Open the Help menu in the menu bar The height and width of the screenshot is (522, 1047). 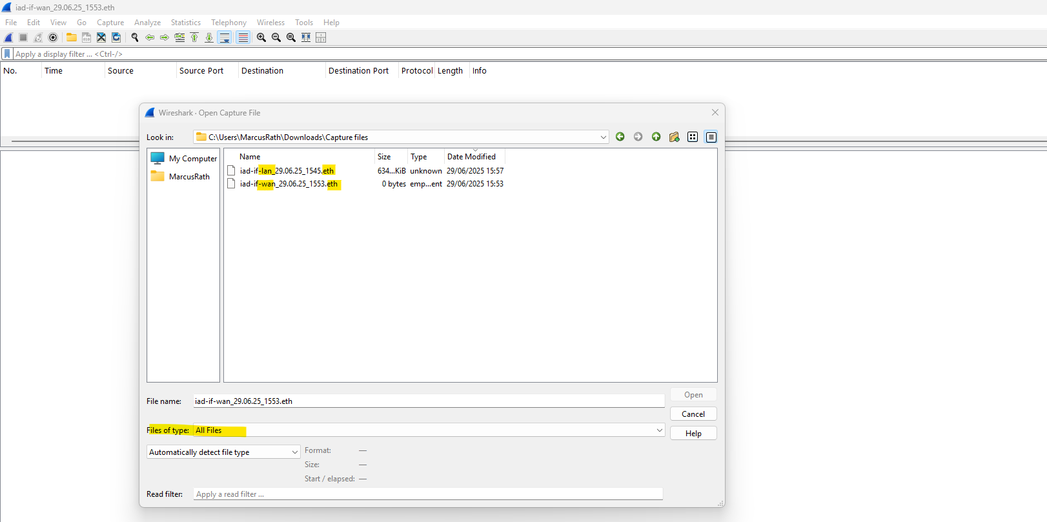(x=331, y=23)
